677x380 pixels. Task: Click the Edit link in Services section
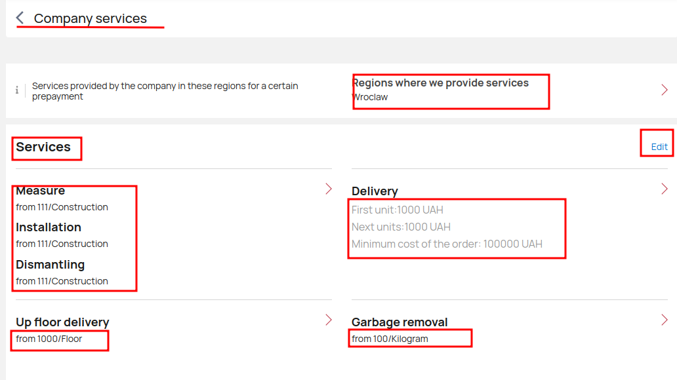(659, 147)
